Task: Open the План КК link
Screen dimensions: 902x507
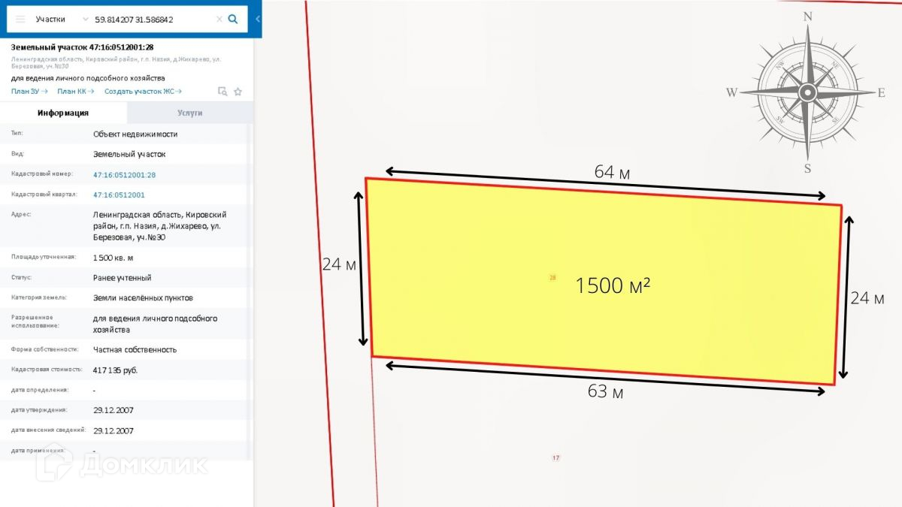Action: click(76, 92)
